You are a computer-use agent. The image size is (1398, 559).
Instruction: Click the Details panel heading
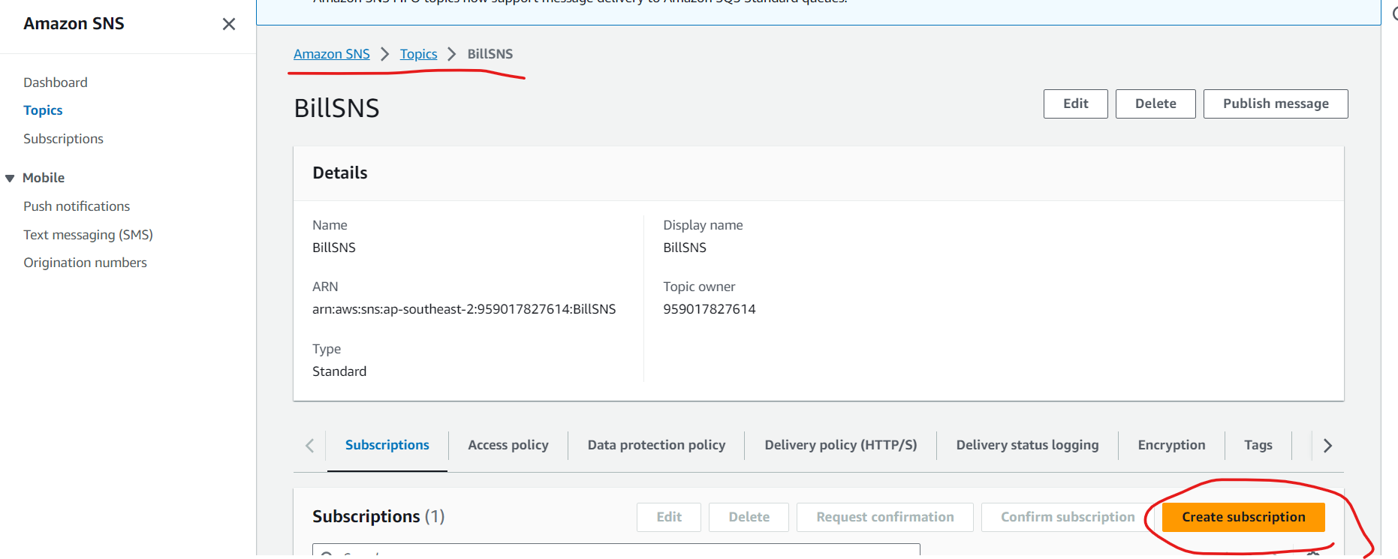(340, 173)
